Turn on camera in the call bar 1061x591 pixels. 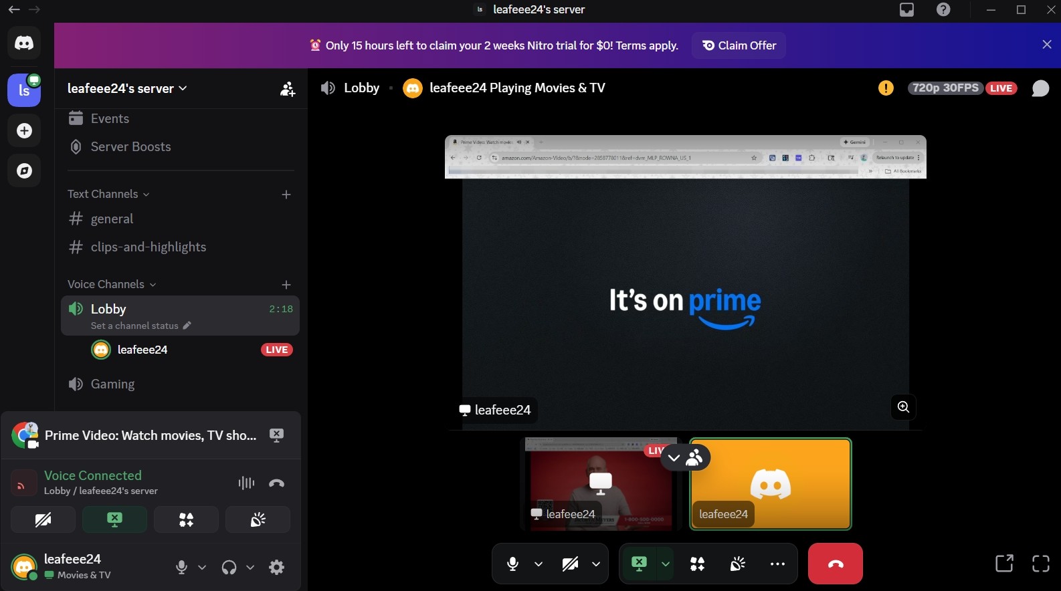click(x=570, y=564)
